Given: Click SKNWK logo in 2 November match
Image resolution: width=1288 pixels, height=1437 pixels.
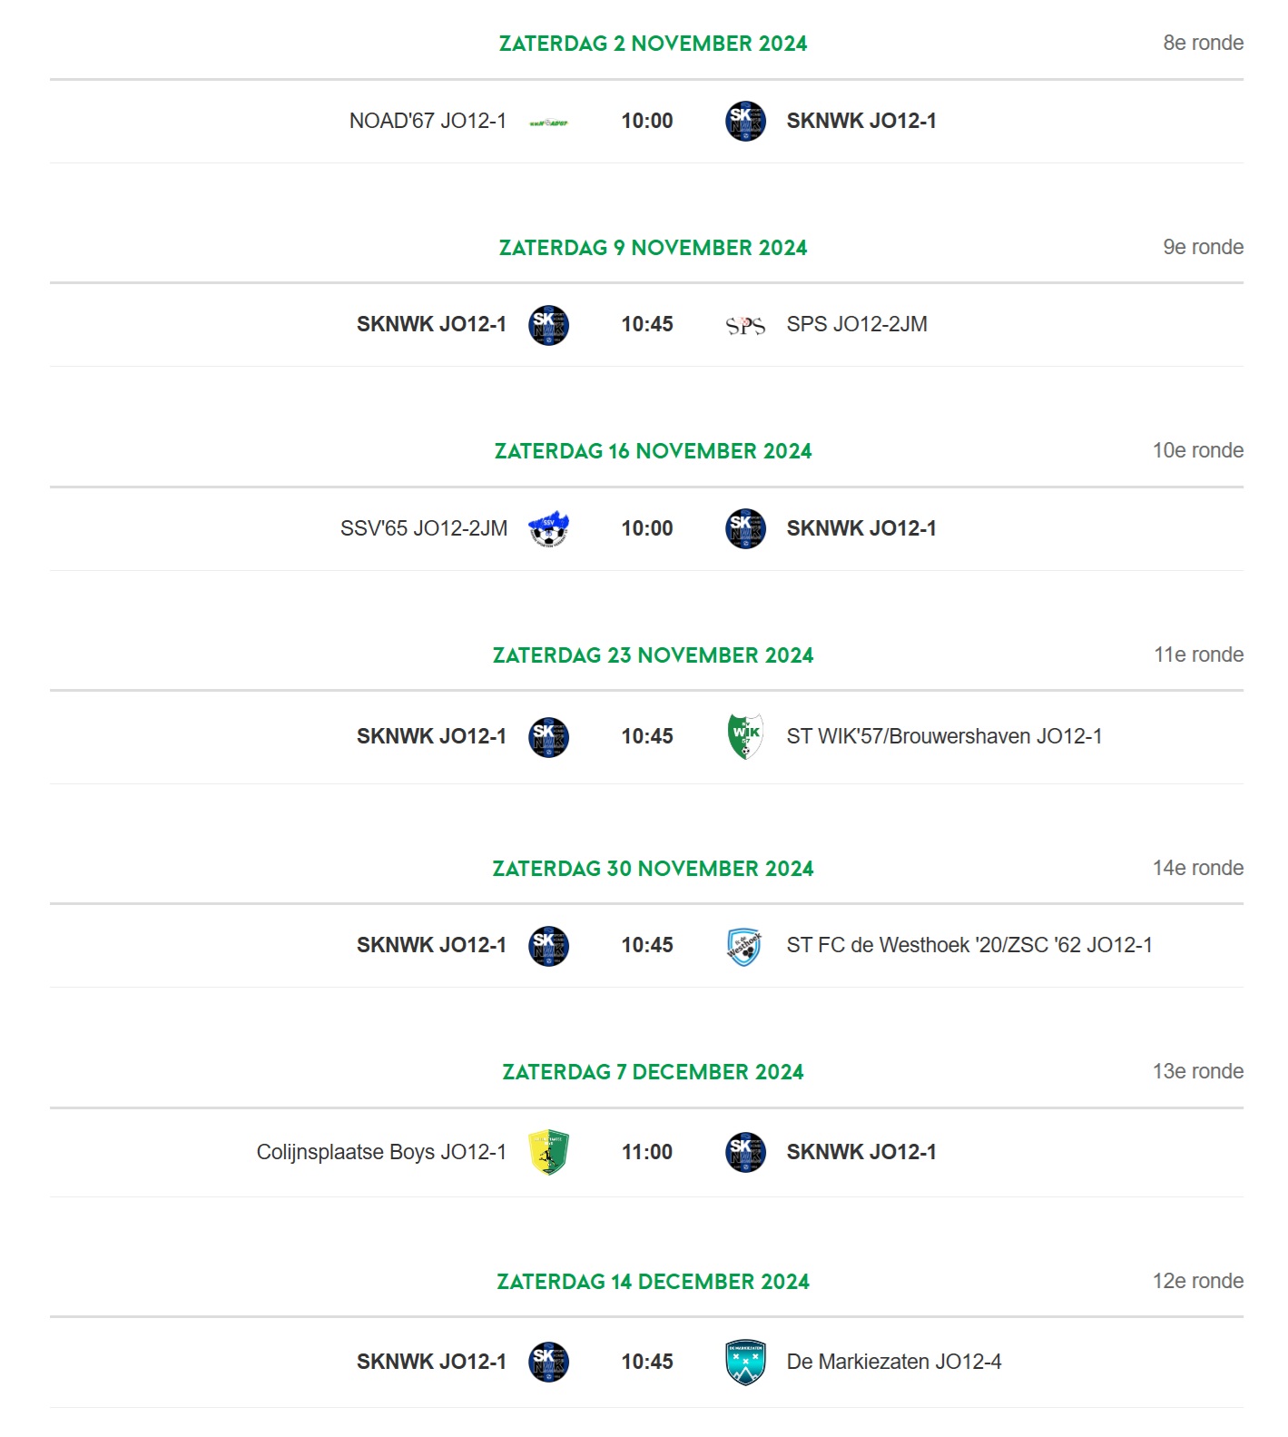Looking at the screenshot, I should point(745,121).
